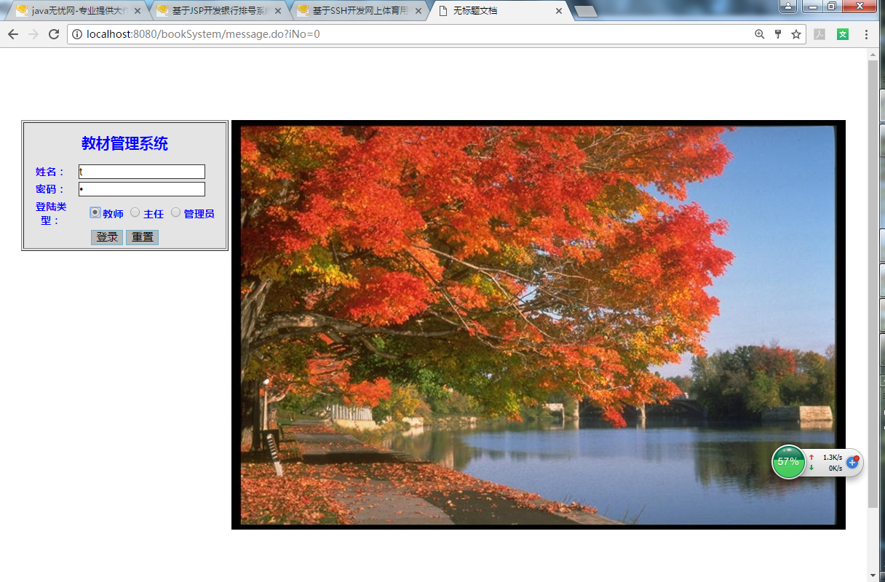
Task: Bookmark this page with the star icon
Action: (796, 34)
